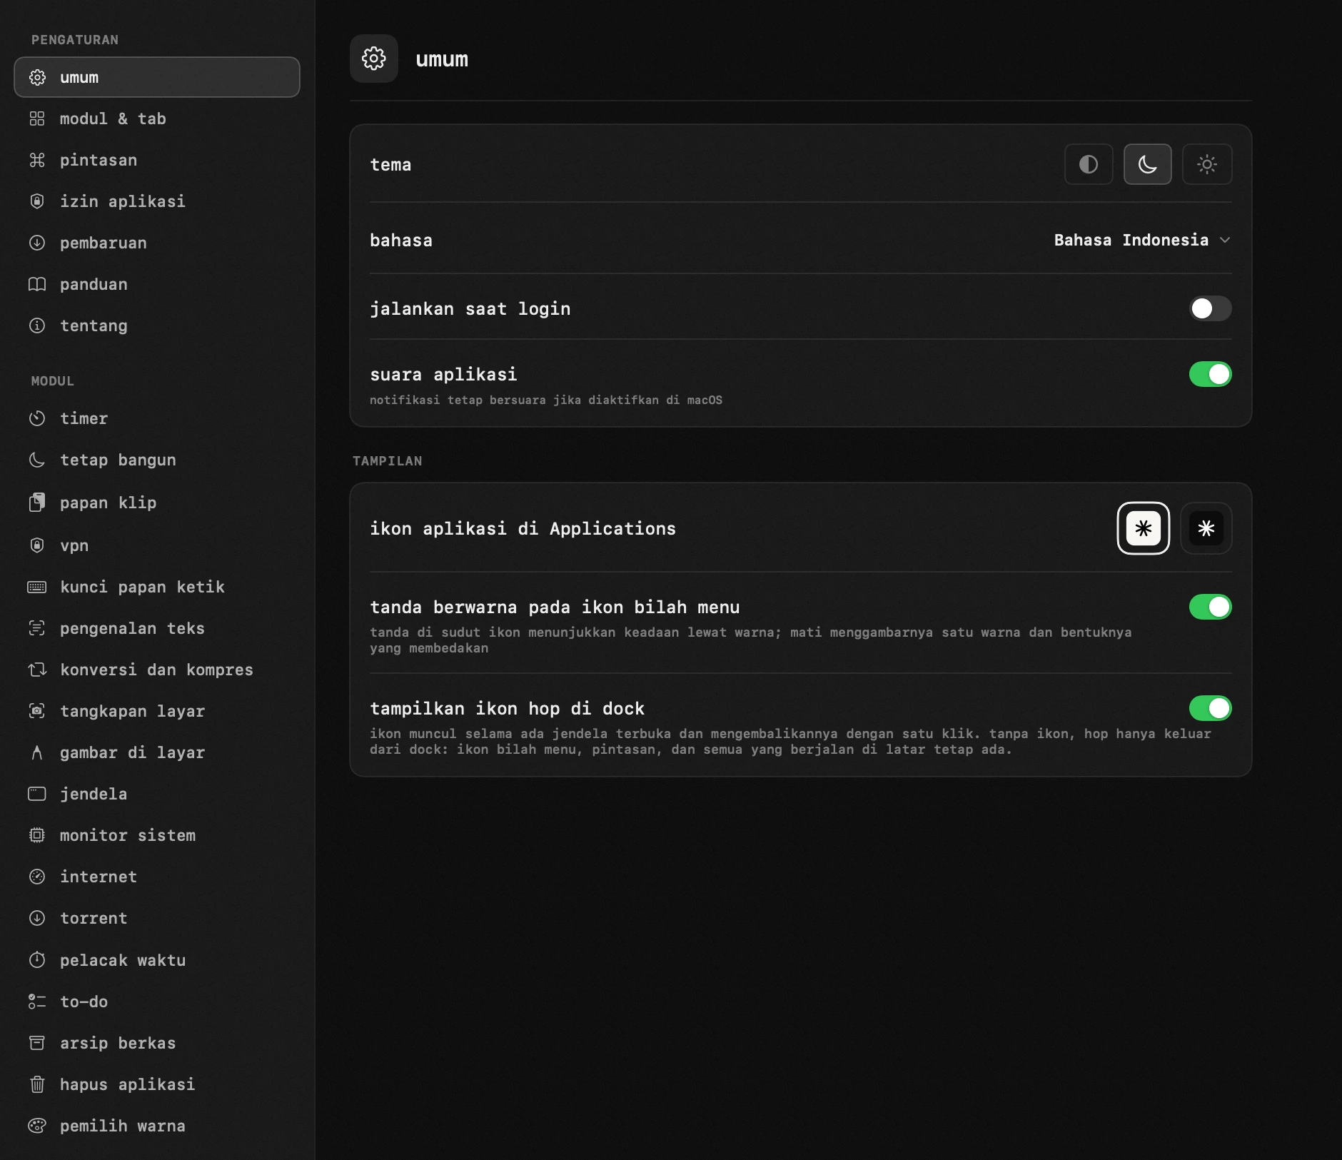Image resolution: width=1342 pixels, height=1160 pixels.
Task: Click the arsip berkas archive icon
Action: coord(37,1043)
